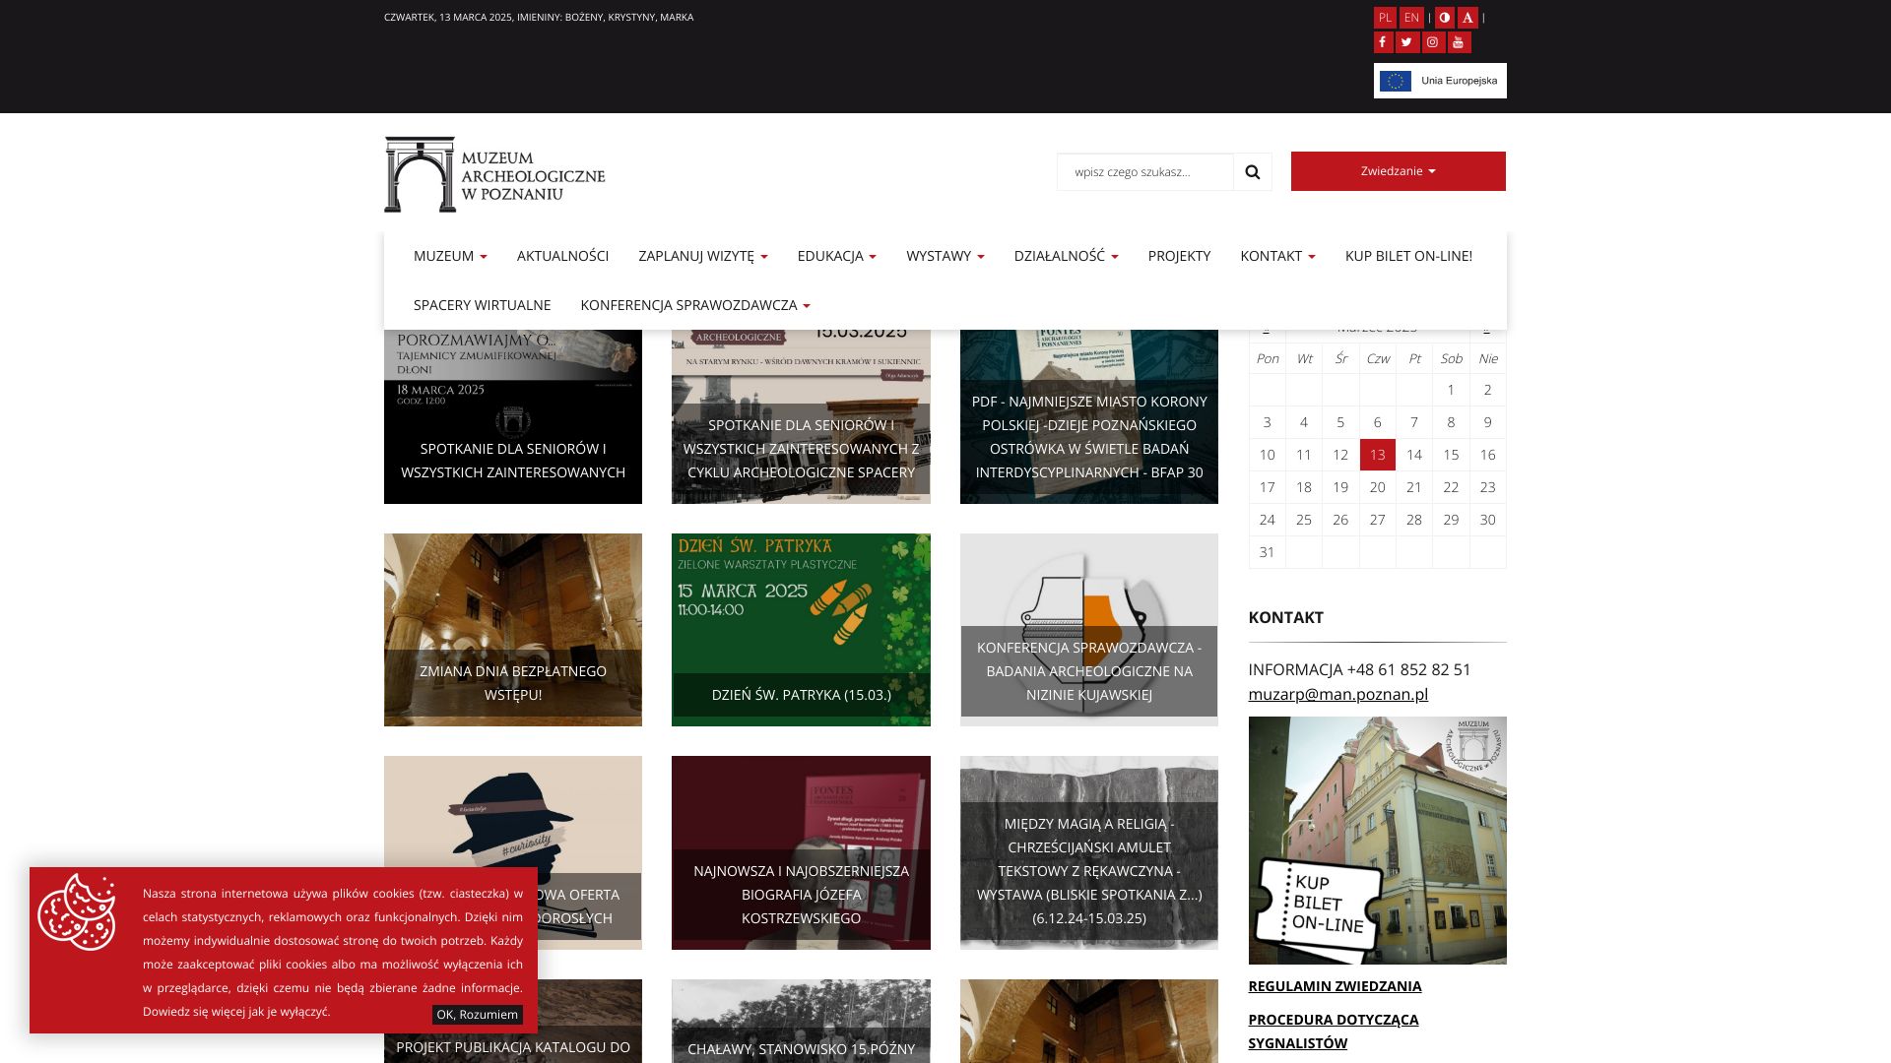Toggle high contrast mode icon
This screenshot has width=1891, height=1063.
[x=1445, y=18]
